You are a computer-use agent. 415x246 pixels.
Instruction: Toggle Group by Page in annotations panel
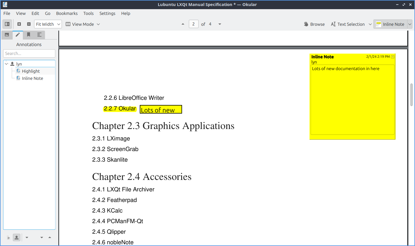(9, 238)
